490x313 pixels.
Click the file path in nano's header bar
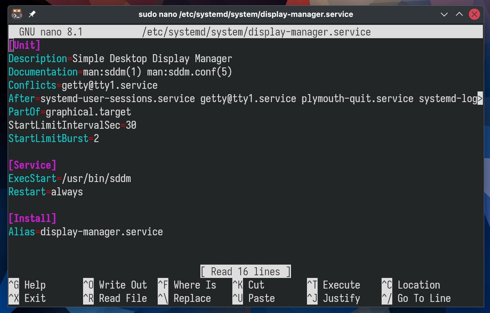256,32
